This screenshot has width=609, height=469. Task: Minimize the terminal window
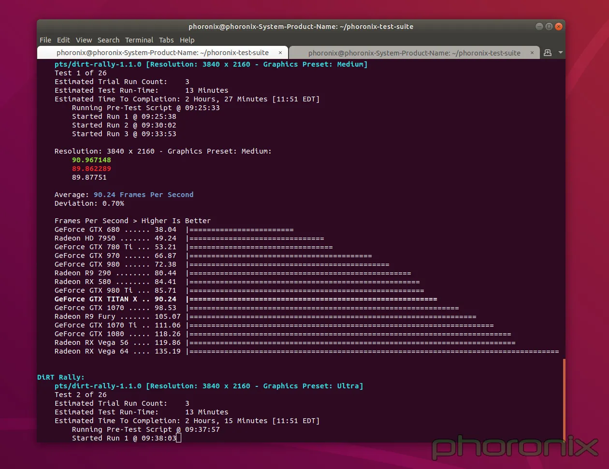pyautogui.click(x=539, y=27)
